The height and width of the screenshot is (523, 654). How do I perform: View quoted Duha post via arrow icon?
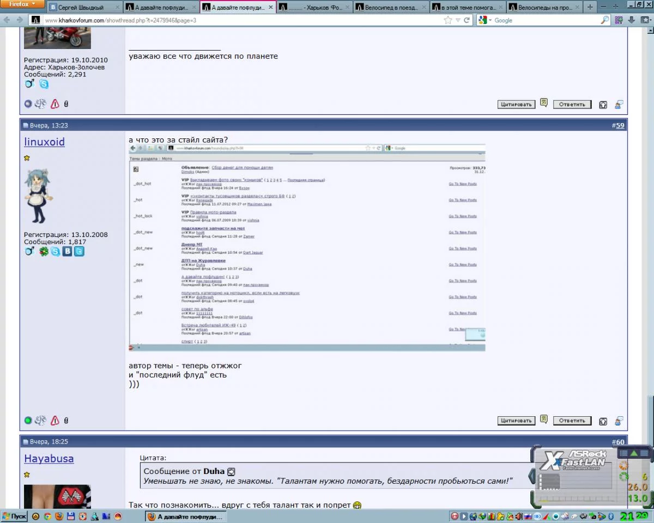pyautogui.click(x=231, y=472)
